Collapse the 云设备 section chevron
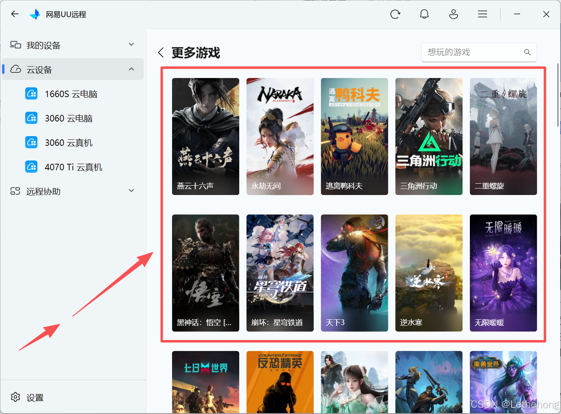561x414 pixels. (131, 69)
